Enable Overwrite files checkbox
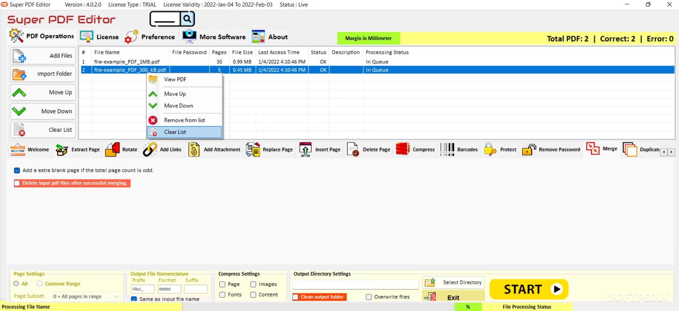 coord(369,297)
